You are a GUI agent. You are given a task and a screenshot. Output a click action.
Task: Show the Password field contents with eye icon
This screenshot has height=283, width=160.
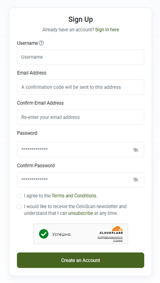(136, 150)
